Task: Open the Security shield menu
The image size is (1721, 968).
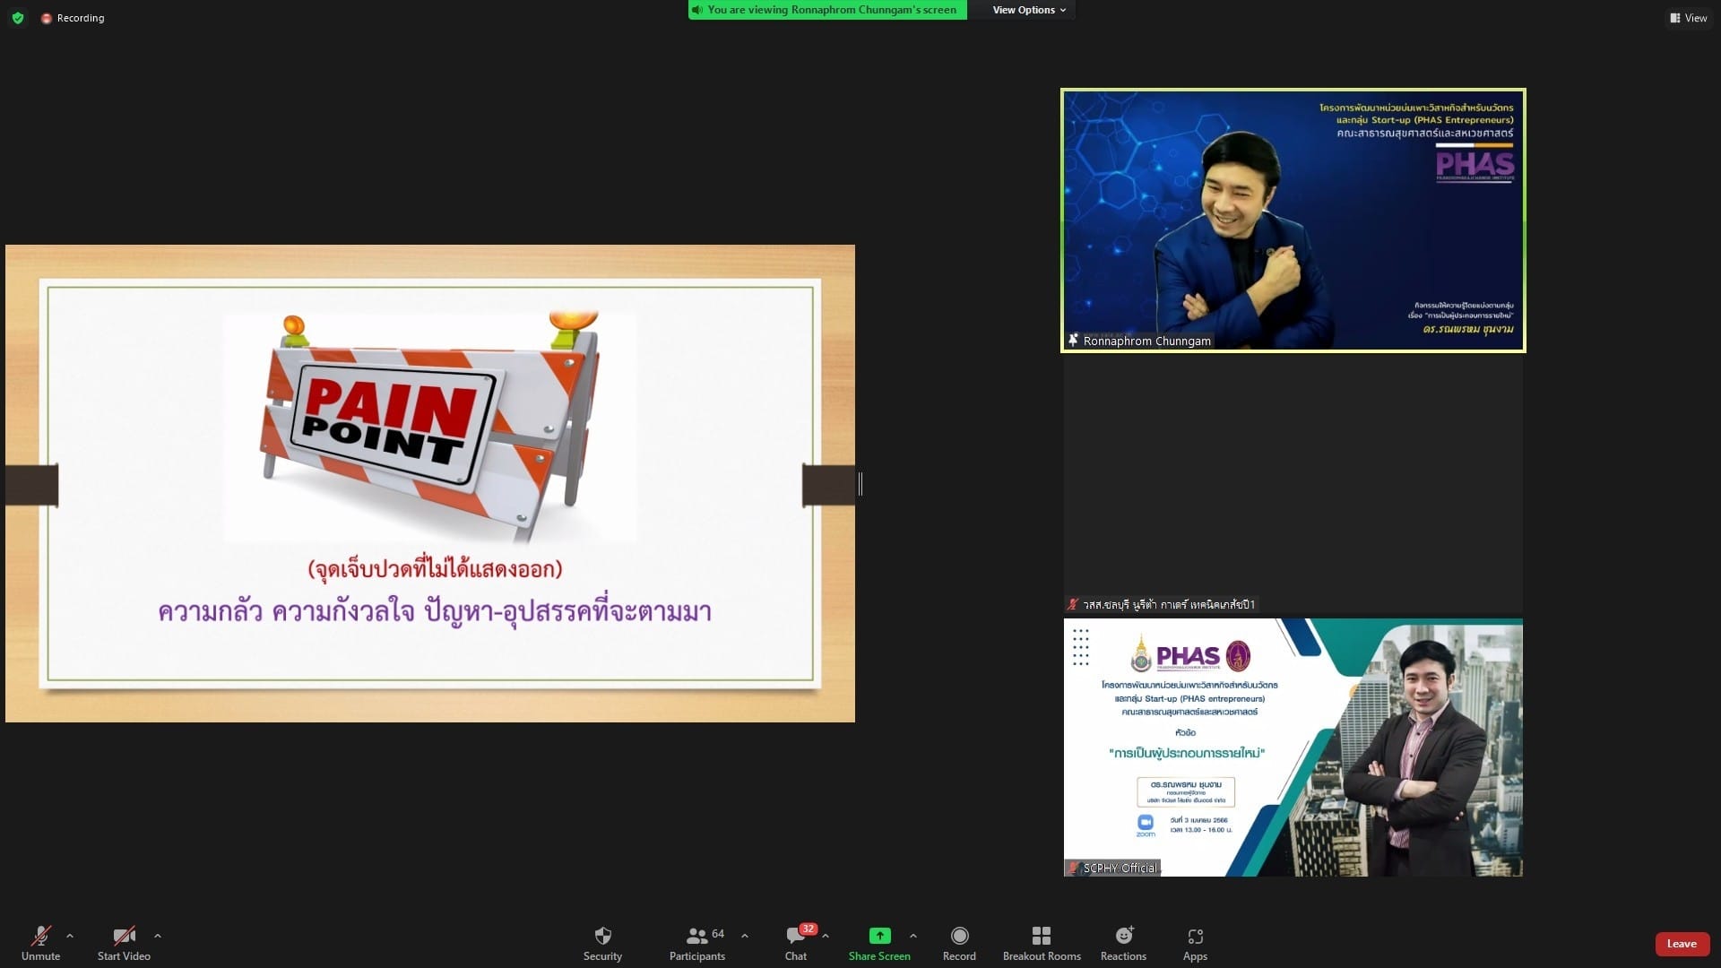Action: point(602,944)
